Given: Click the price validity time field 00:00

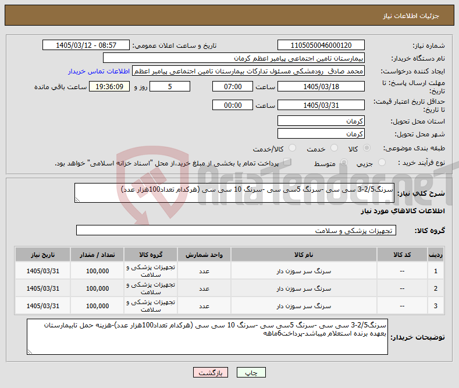Looking at the screenshot, I should (233, 105).
